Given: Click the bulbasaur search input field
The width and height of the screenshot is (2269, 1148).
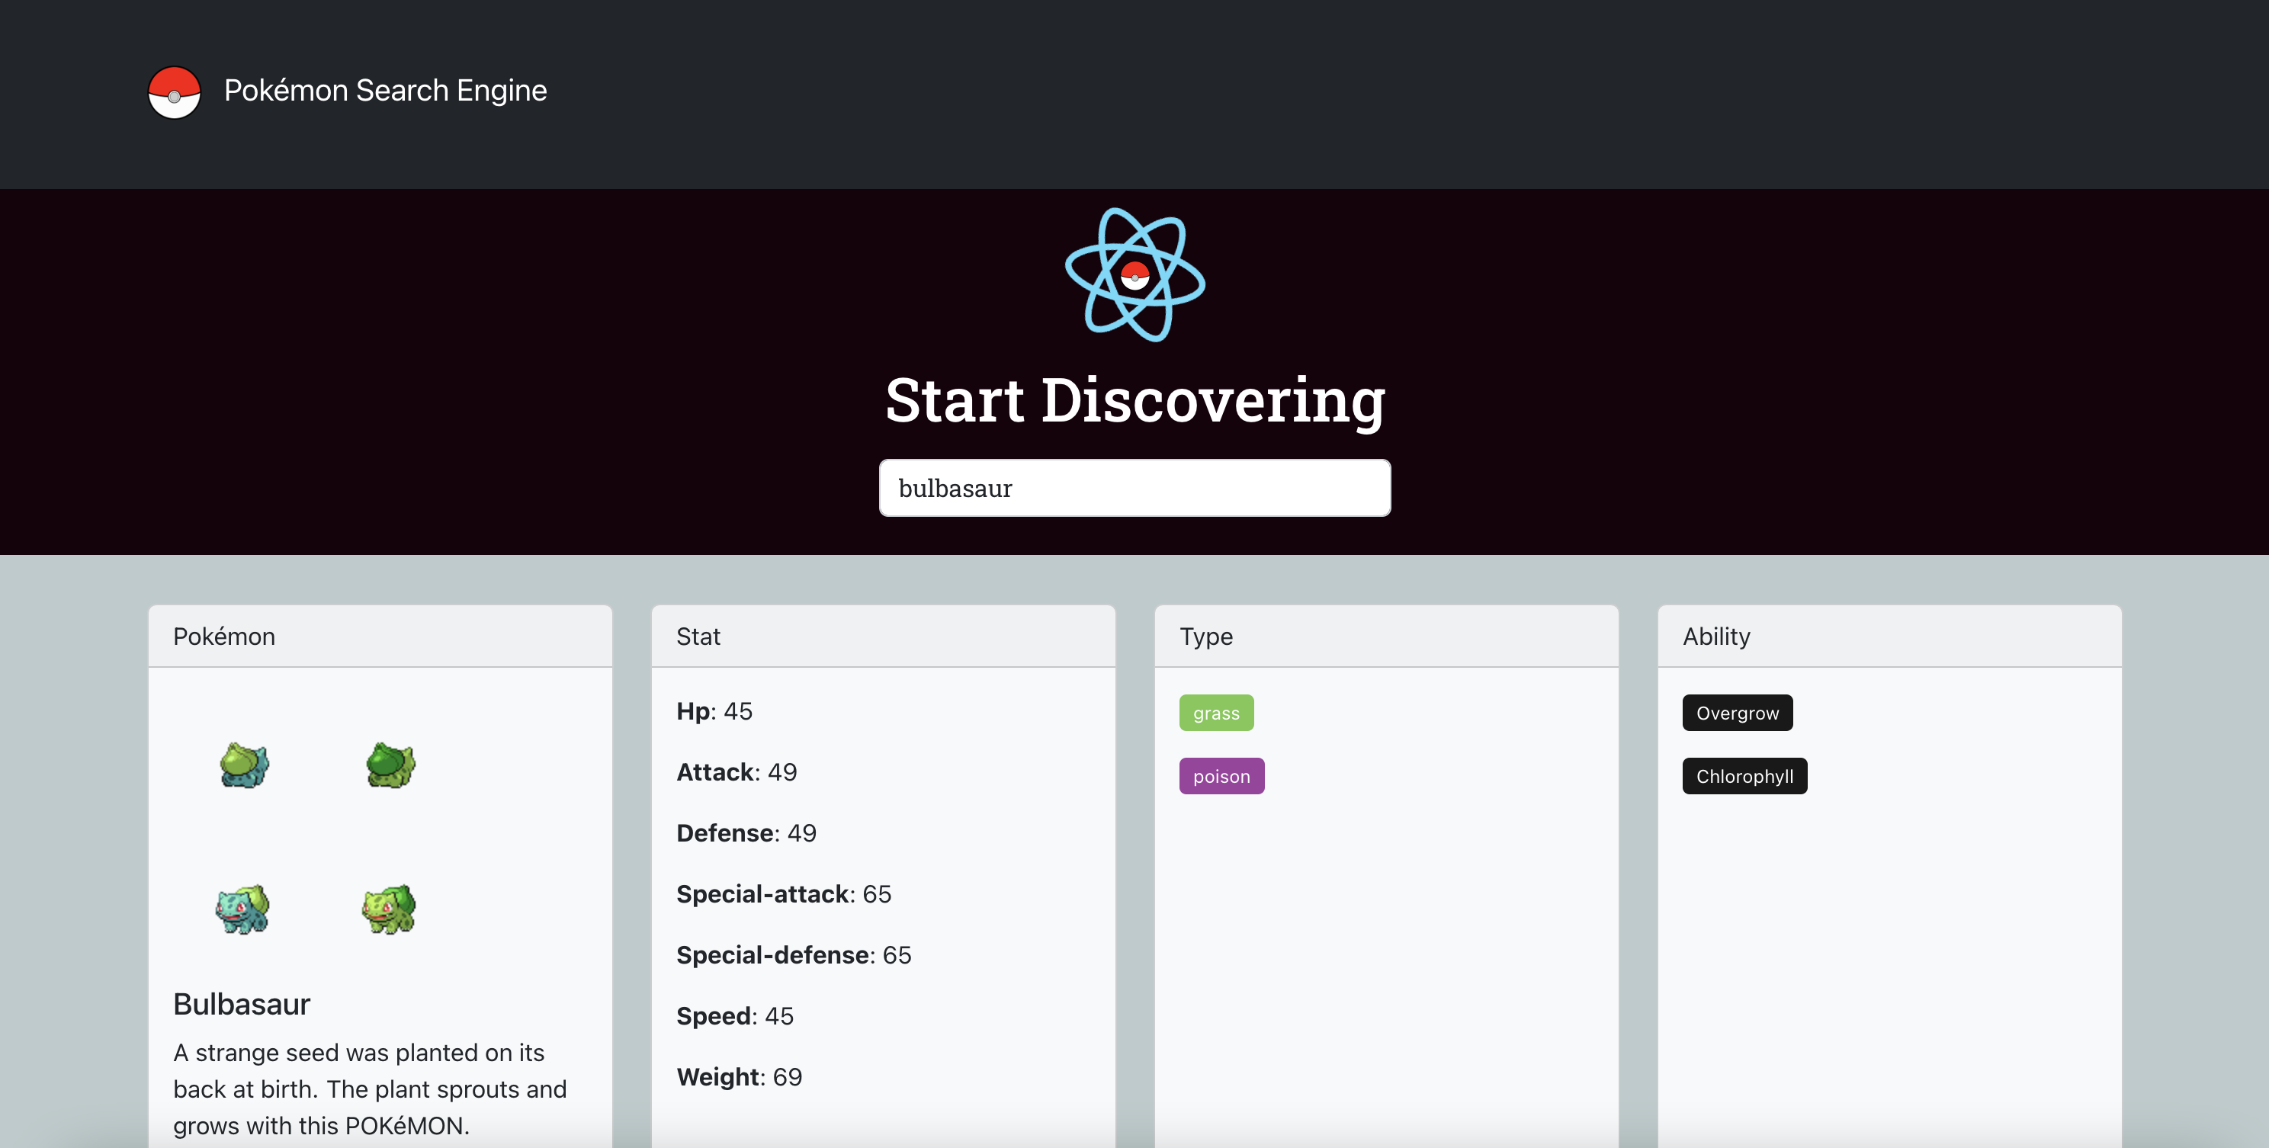Looking at the screenshot, I should click(1134, 488).
